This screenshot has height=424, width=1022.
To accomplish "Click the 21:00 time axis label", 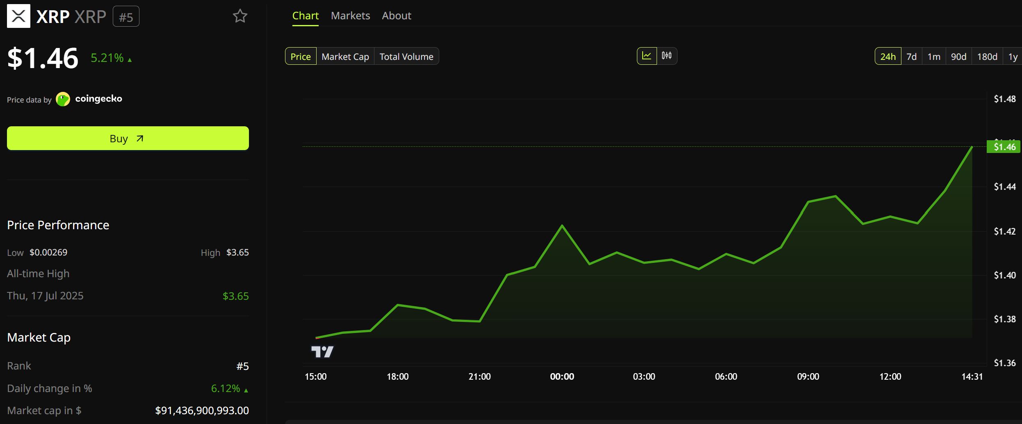I will tap(480, 376).
